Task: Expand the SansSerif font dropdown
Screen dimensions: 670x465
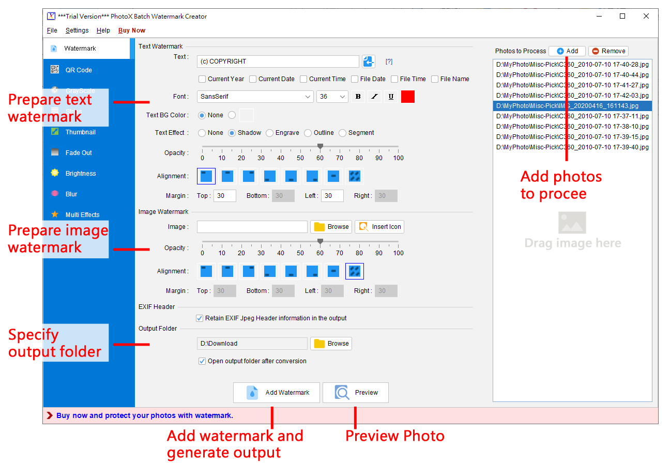Action: pos(255,97)
